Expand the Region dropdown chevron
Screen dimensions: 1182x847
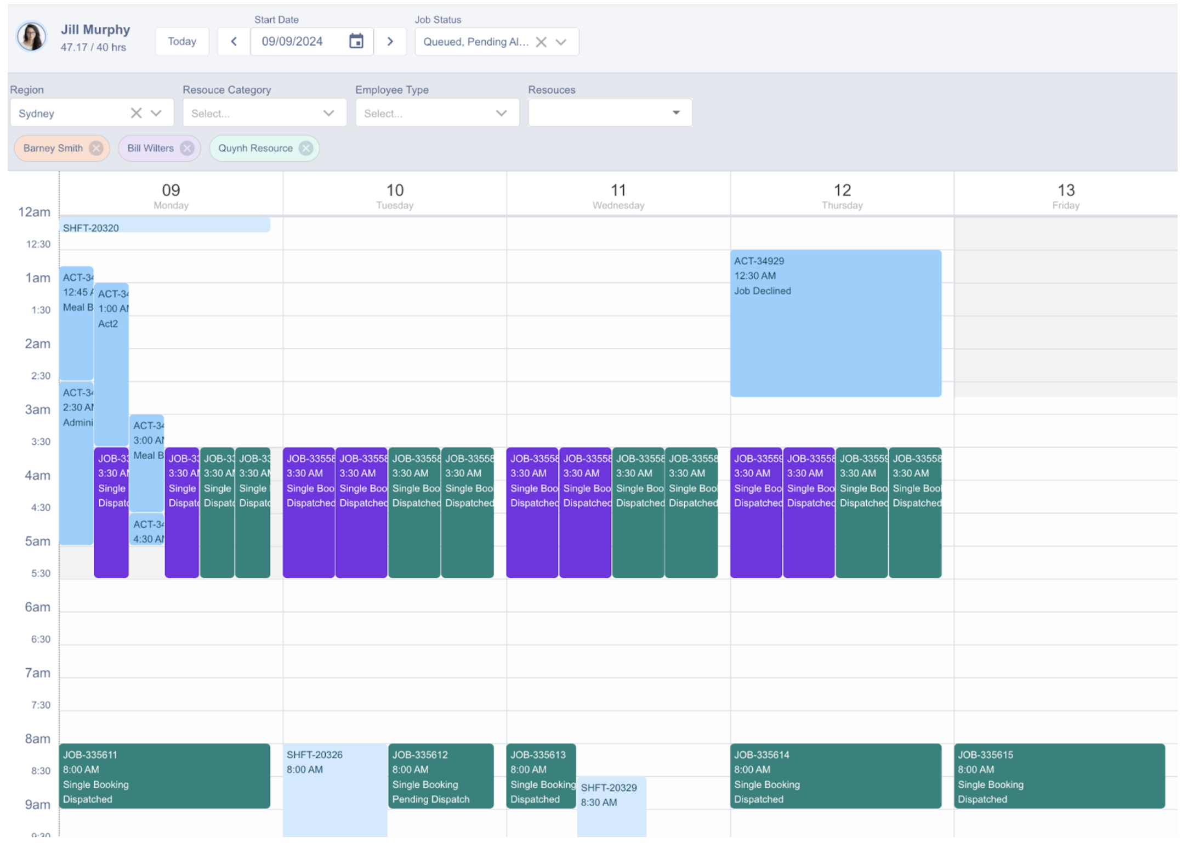(156, 113)
